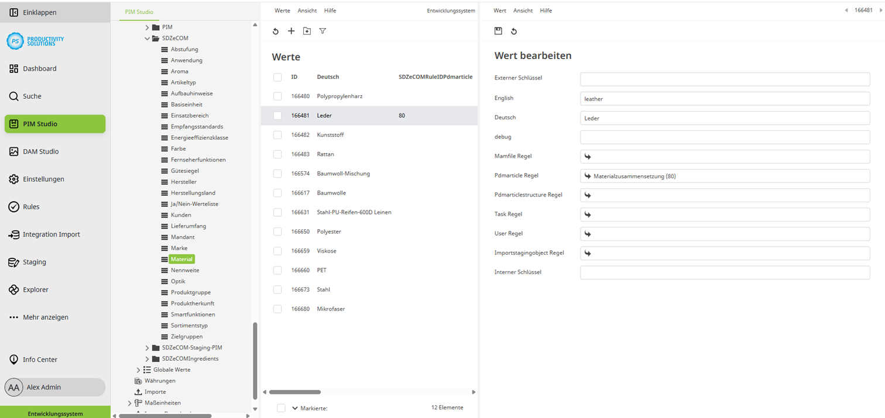Click into the Externer Schlüssel input field
885x418 pixels.
coord(724,80)
